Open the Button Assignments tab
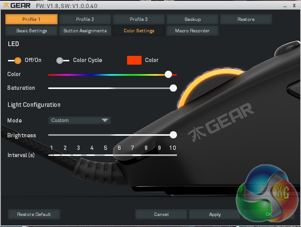Viewport: 301px width, 227px height. [85, 31]
